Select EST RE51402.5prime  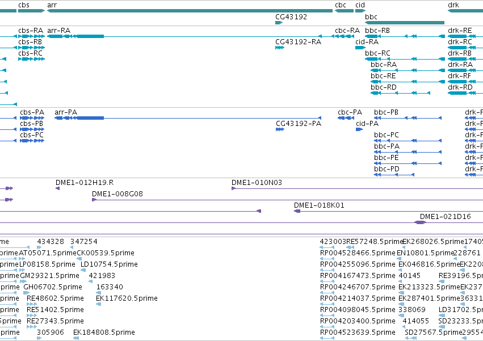(x=32, y=315)
